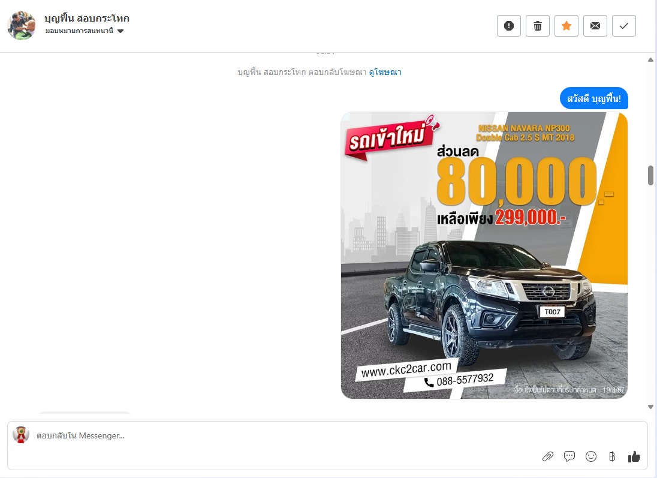
Task: Click contact profile photo in header
Action: click(x=22, y=26)
